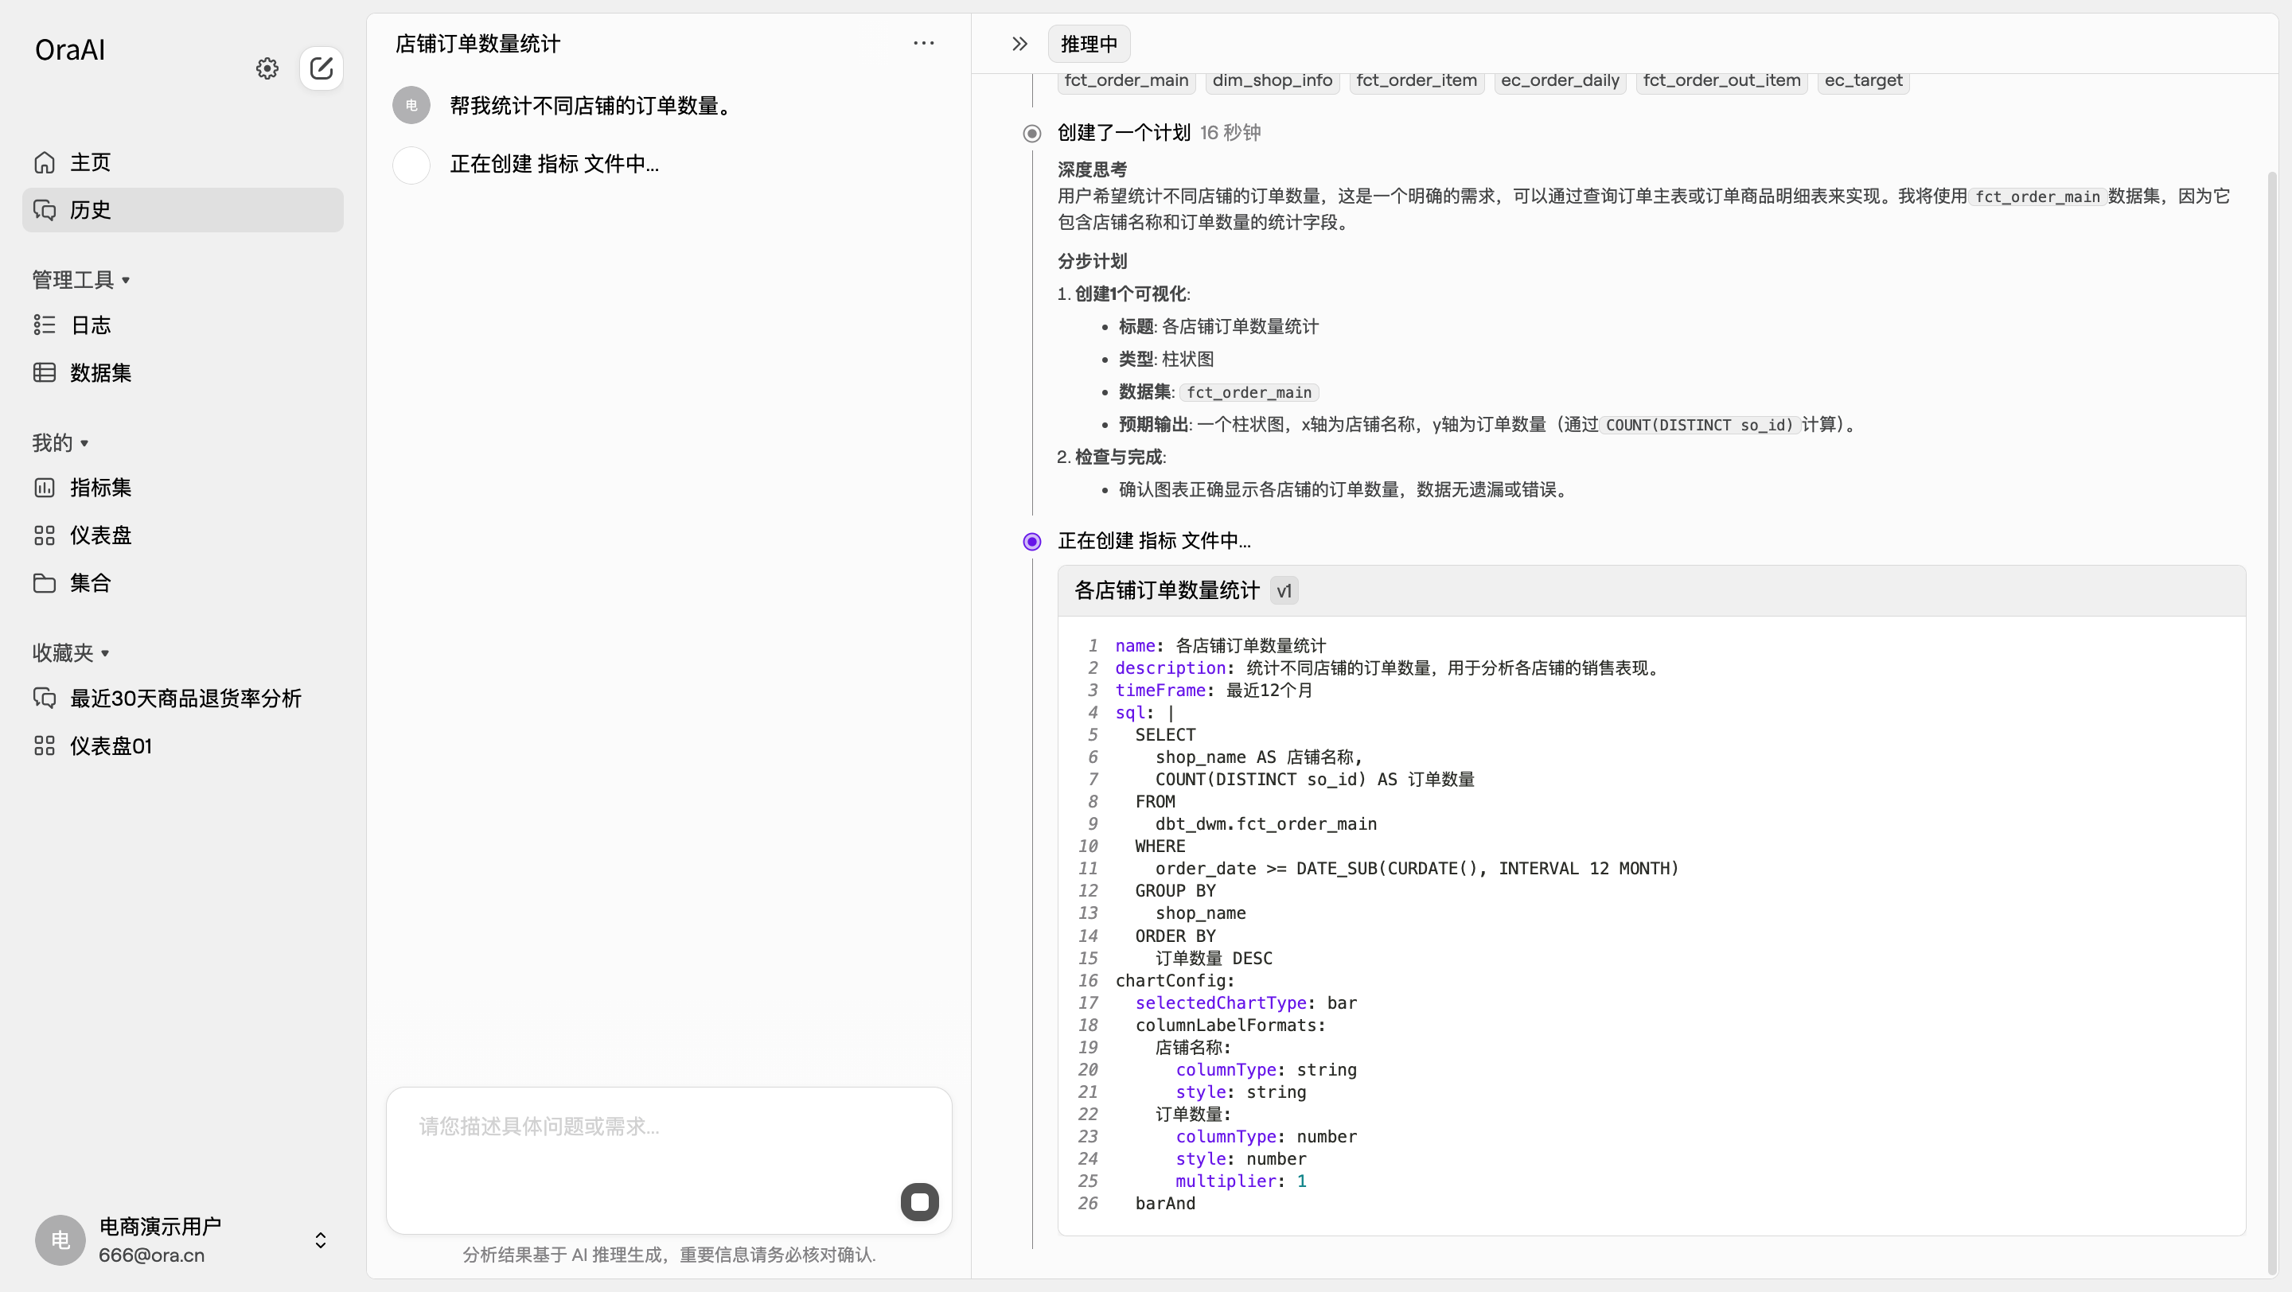Open 日志 using the log icon

[x=44, y=325]
